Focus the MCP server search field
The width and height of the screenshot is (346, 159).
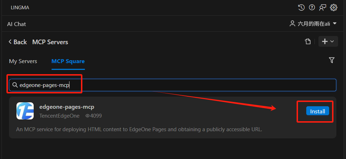(x=173, y=85)
